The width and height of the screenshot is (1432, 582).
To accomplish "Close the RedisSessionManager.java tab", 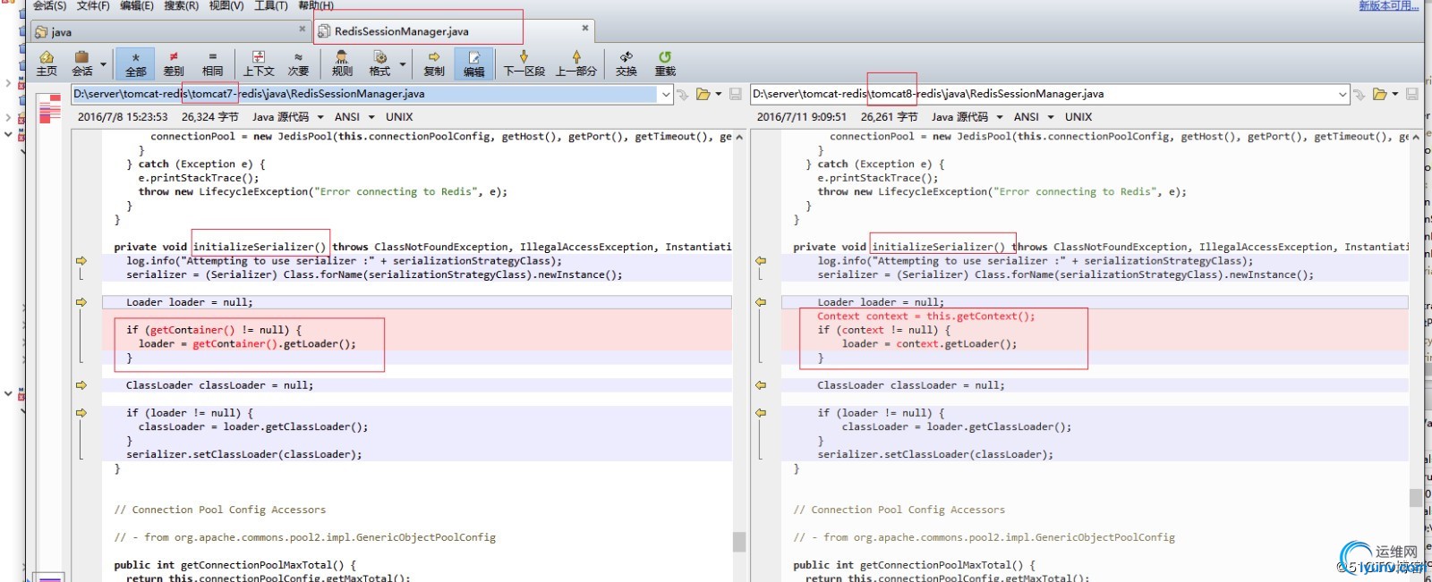I will (585, 28).
